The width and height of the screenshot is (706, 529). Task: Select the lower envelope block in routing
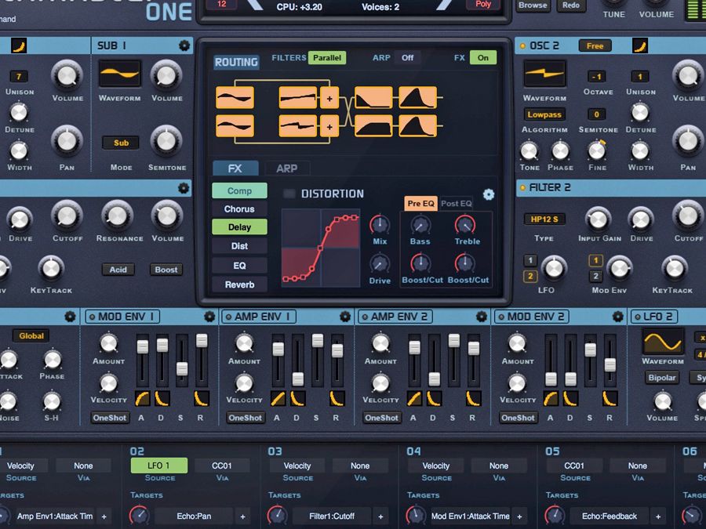417,125
